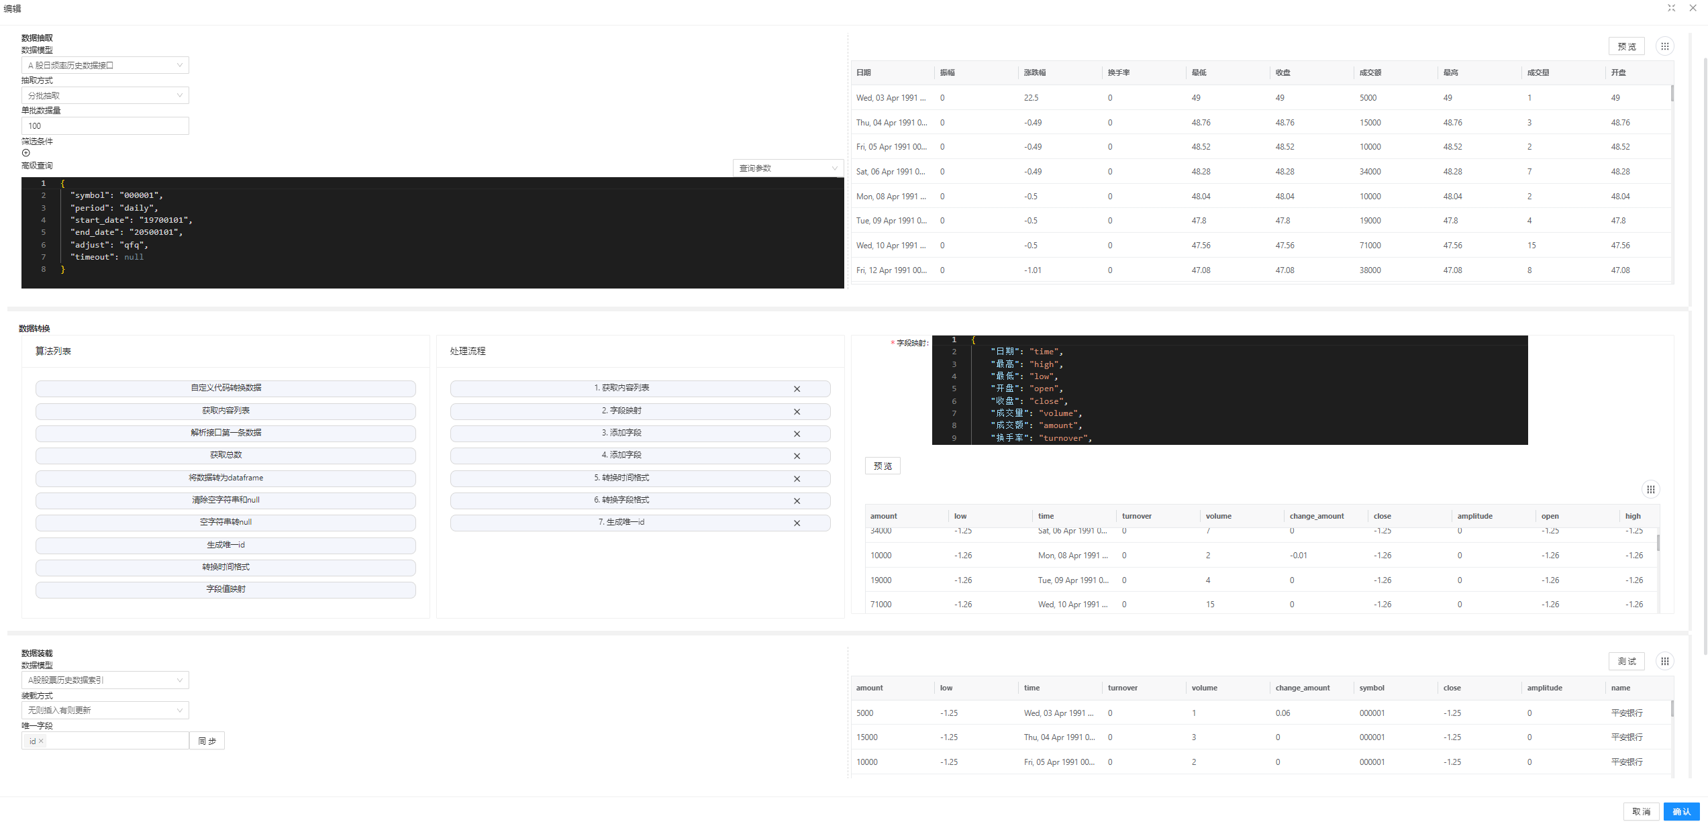Open the 分批抽取 extraction method dropdown
The width and height of the screenshot is (1708, 828).
click(105, 95)
